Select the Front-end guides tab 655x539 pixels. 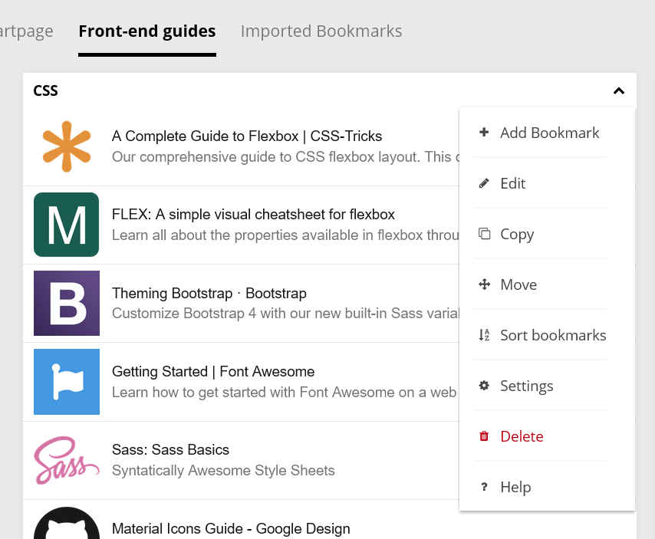147,31
